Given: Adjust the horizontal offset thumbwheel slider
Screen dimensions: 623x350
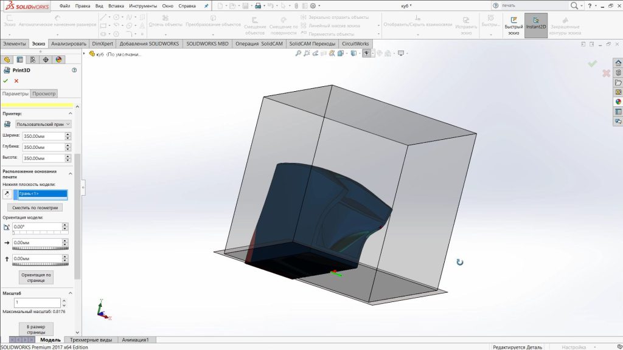Looking at the screenshot, I should 40,248.
